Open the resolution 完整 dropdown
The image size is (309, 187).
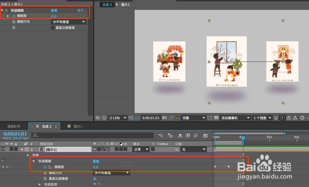pos(193,118)
